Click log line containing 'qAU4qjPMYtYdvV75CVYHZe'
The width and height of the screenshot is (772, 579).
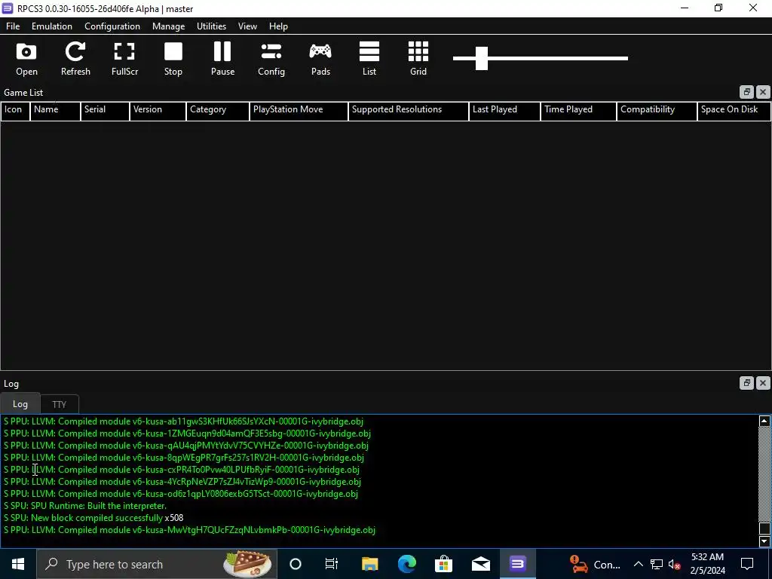(186, 446)
